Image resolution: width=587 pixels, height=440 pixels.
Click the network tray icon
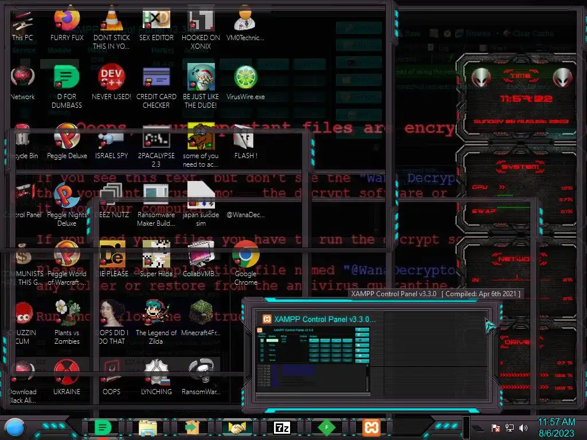click(510, 427)
